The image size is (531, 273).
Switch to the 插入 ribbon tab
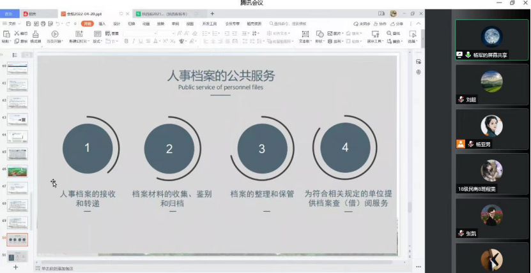click(102, 24)
